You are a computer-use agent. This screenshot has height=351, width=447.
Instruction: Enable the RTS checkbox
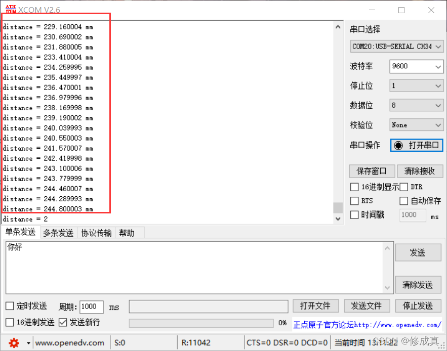tap(354, 201)
